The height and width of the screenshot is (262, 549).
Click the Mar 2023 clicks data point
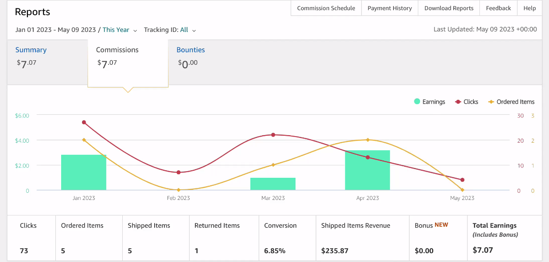click(x=273, y=135)
